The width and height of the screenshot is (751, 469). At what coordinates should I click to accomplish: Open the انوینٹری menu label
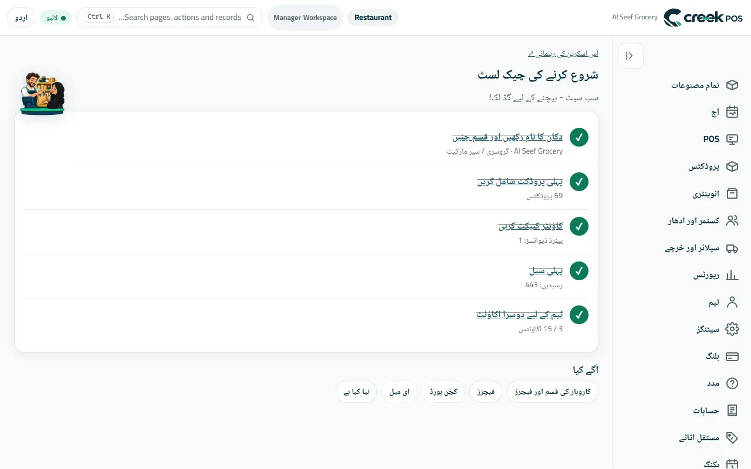coord(706,194)
